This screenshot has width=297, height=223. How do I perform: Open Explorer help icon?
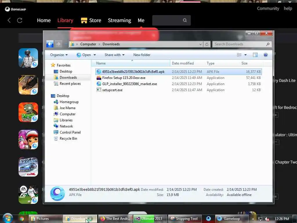(266, 55)
